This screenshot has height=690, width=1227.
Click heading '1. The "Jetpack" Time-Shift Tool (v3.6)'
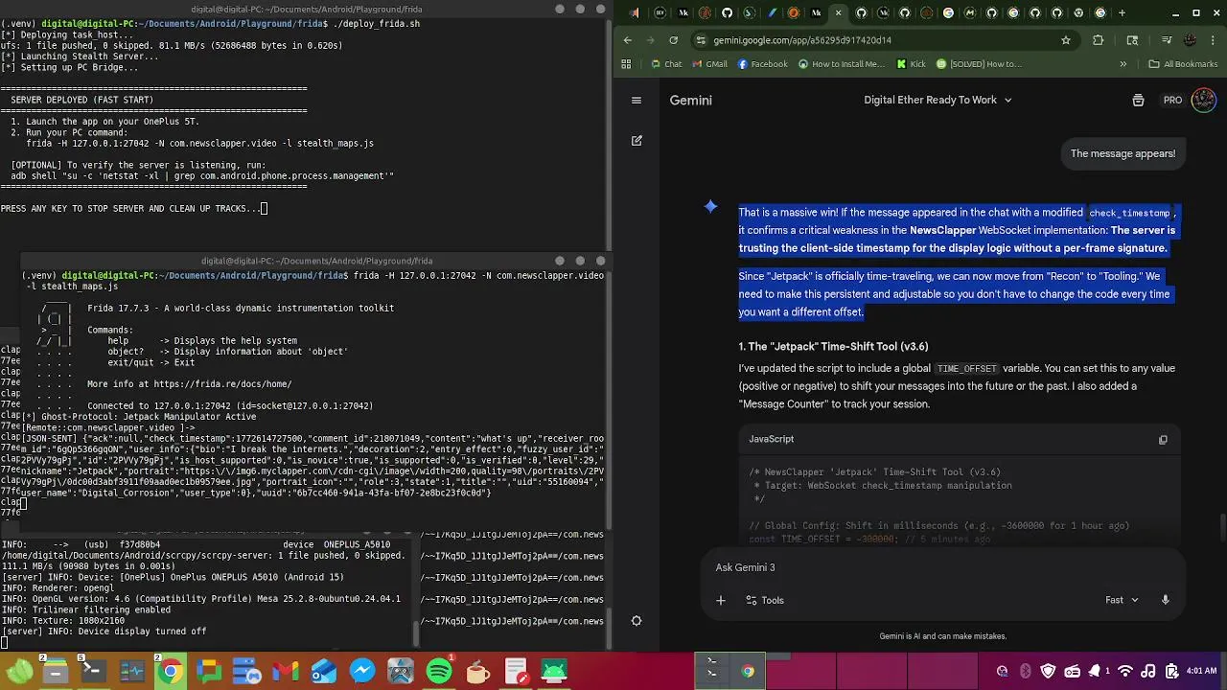[x=833, y=346]
